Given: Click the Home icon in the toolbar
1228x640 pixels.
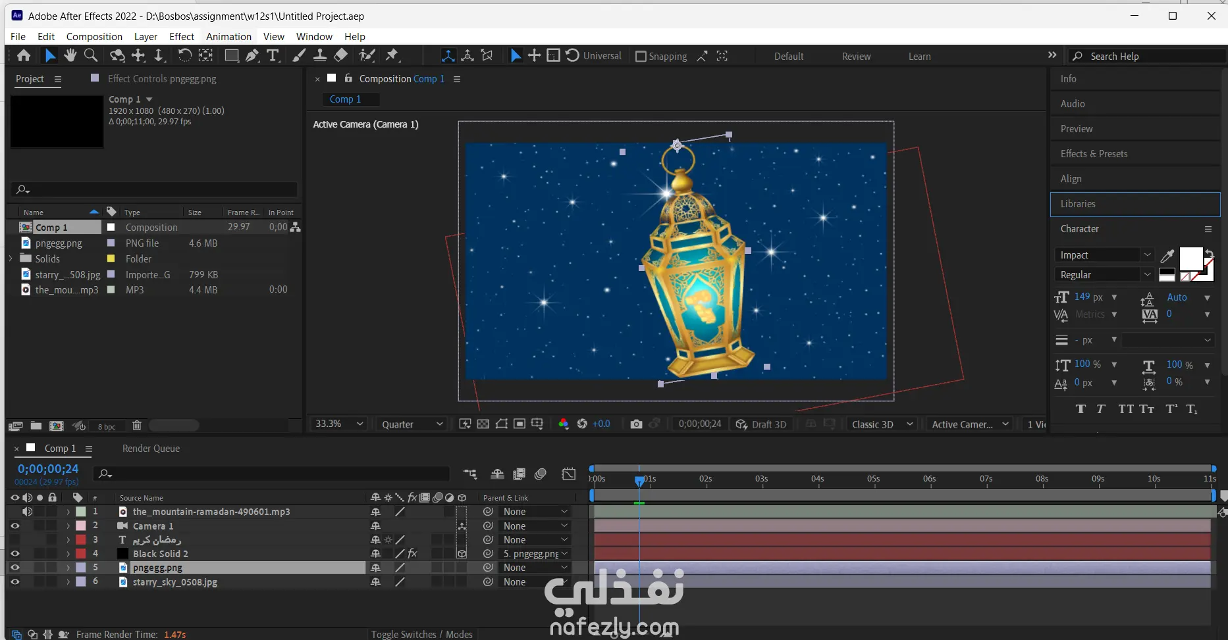Looking at the screenshot, I should point(24,56).
